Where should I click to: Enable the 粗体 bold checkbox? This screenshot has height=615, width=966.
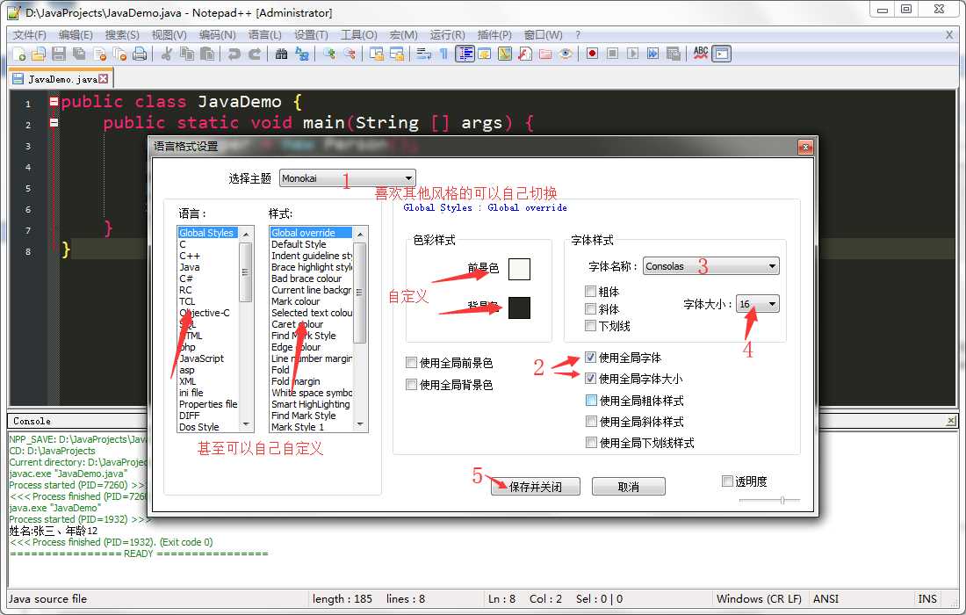590,291
